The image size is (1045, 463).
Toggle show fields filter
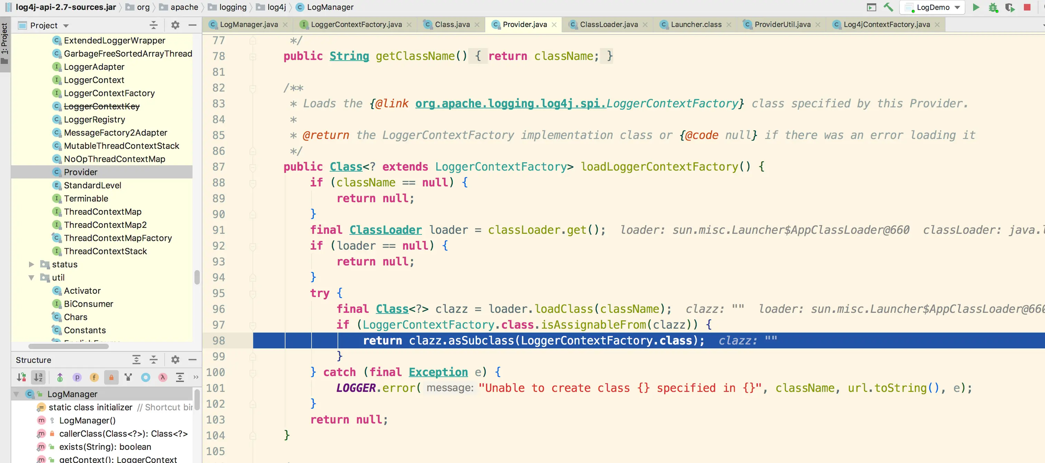(x=94, y=377)
